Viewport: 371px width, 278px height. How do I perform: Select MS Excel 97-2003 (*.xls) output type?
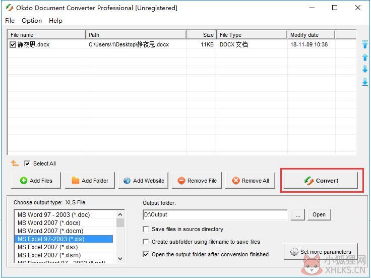tap(64, 239)
